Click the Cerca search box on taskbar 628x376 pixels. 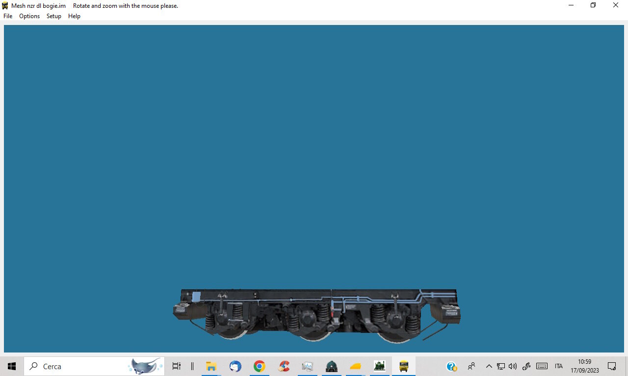pos(94,366)
